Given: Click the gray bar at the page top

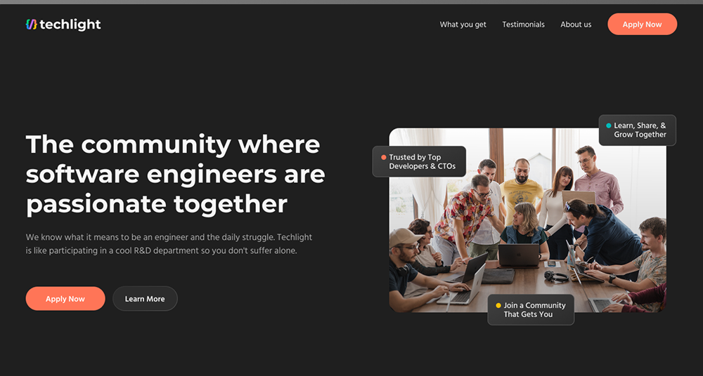Looking at the screenshot, I should 351,2.
